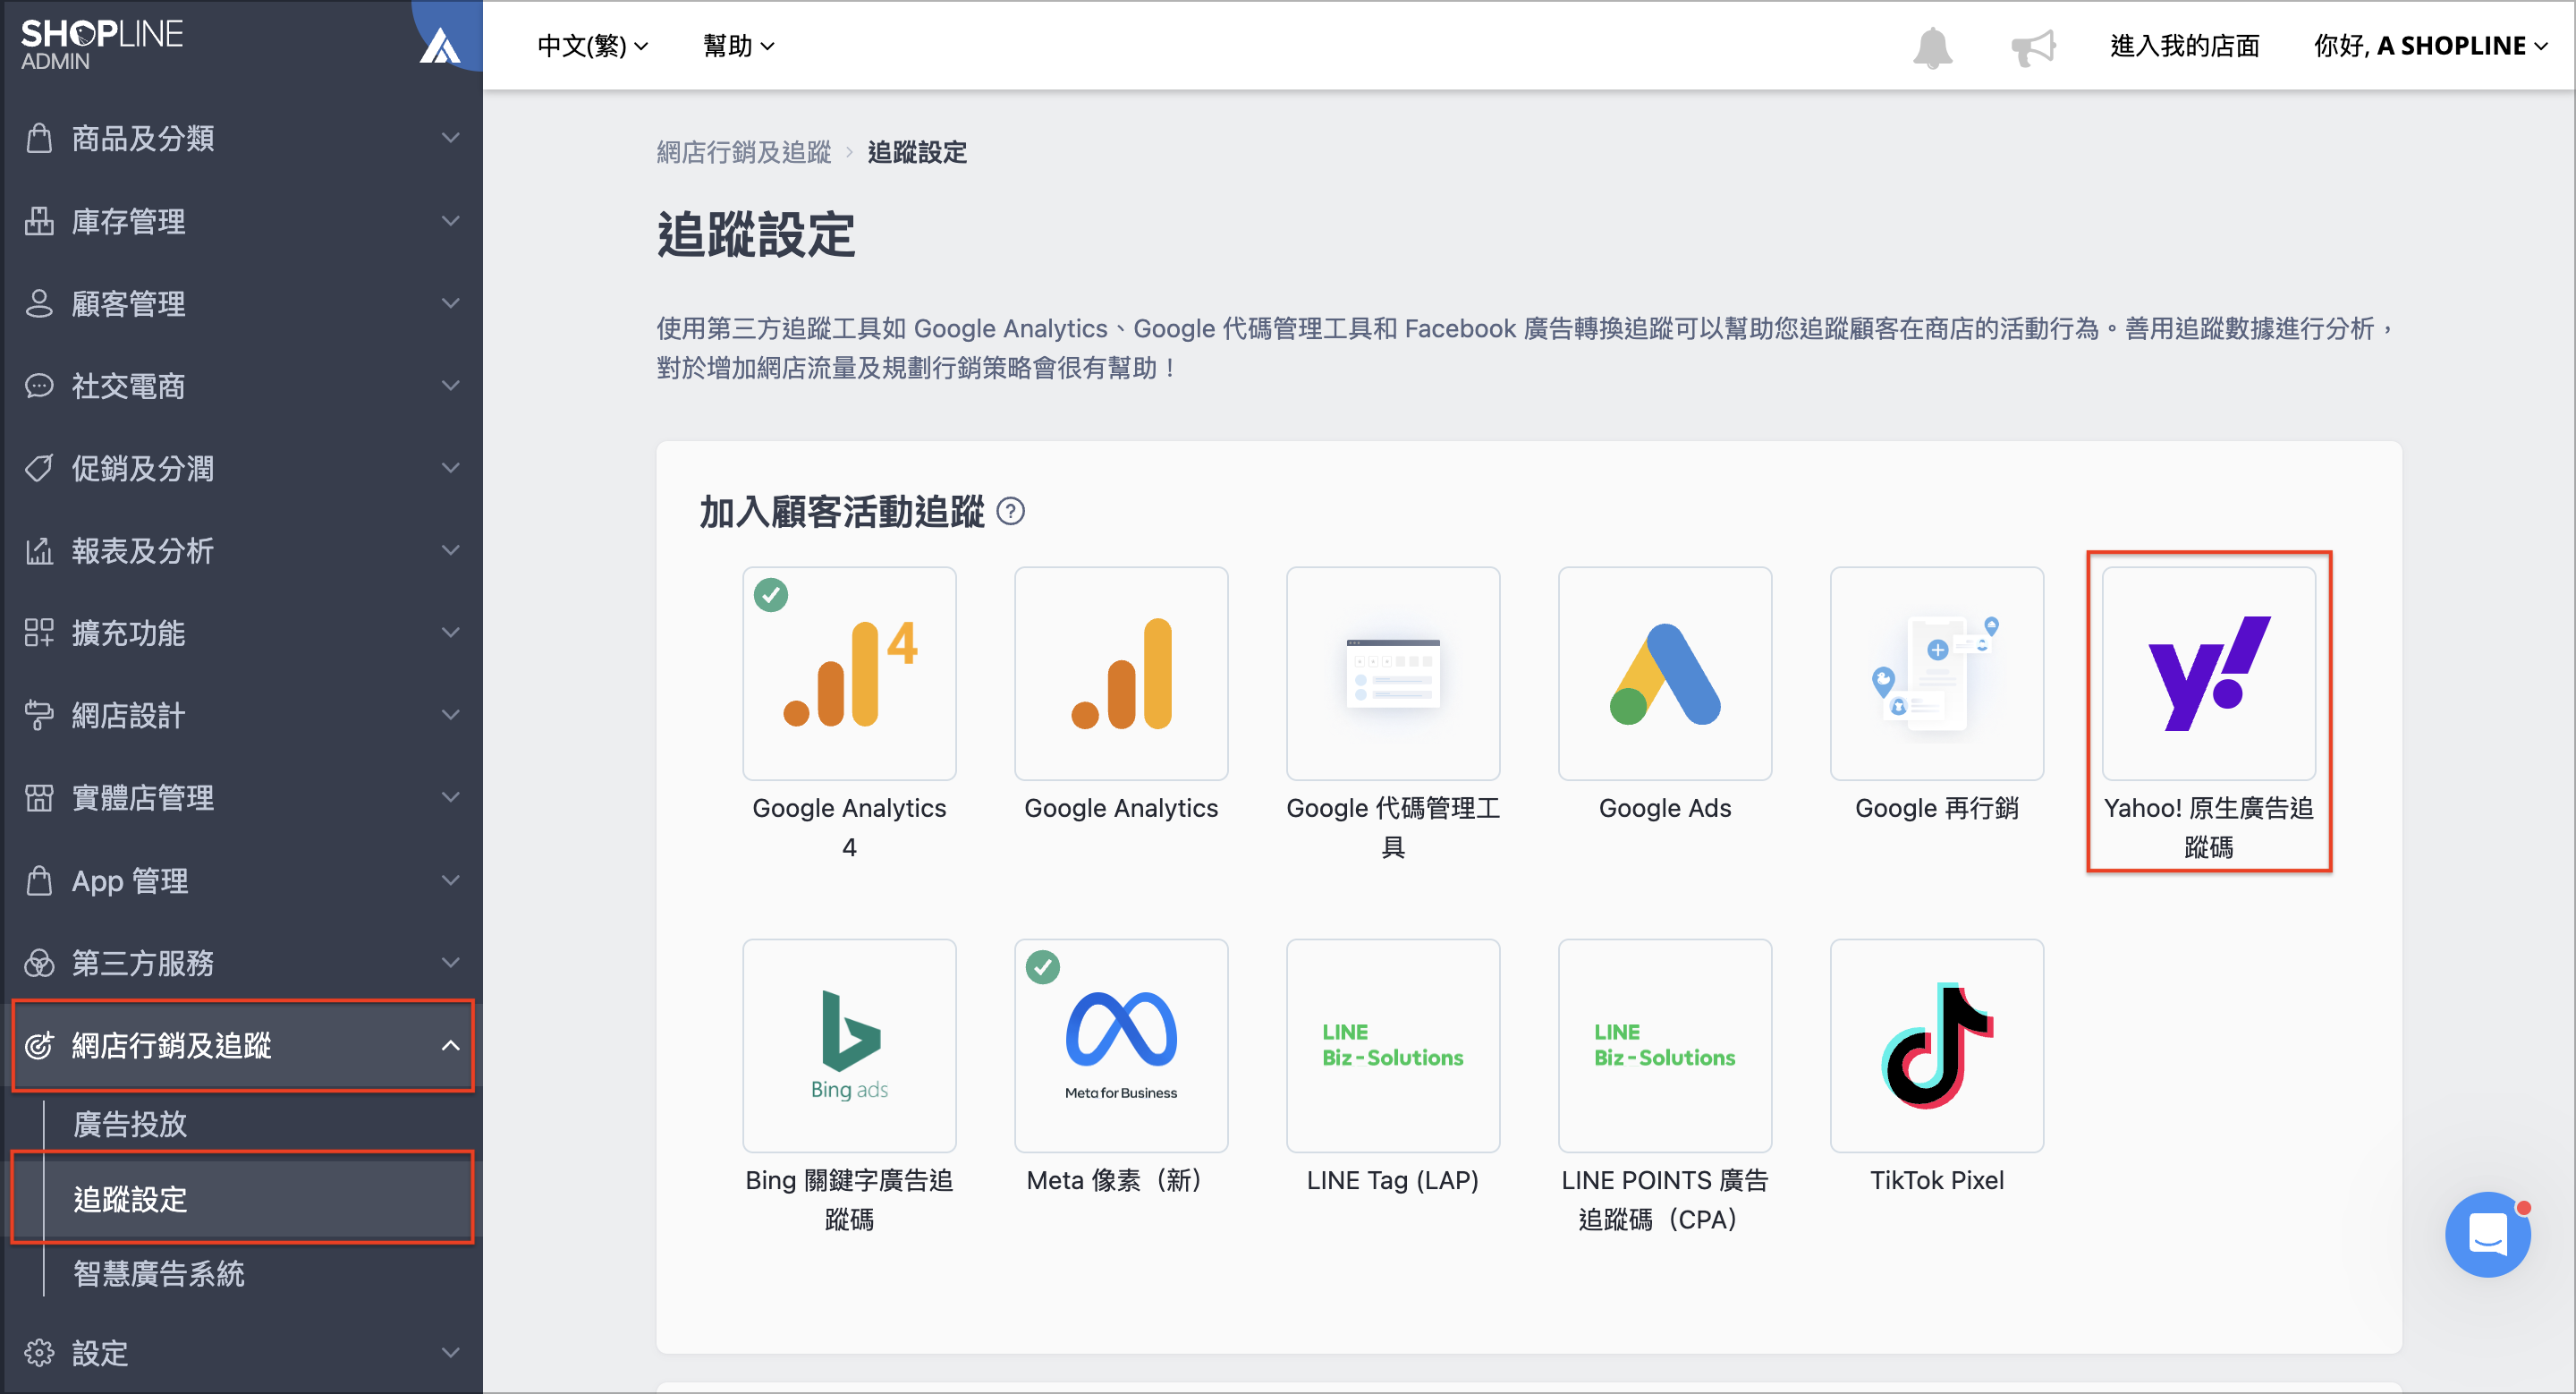Click 進入我的店面 link
The height and width of the screenshot is (1394, 2576).
pos(2185,46)
